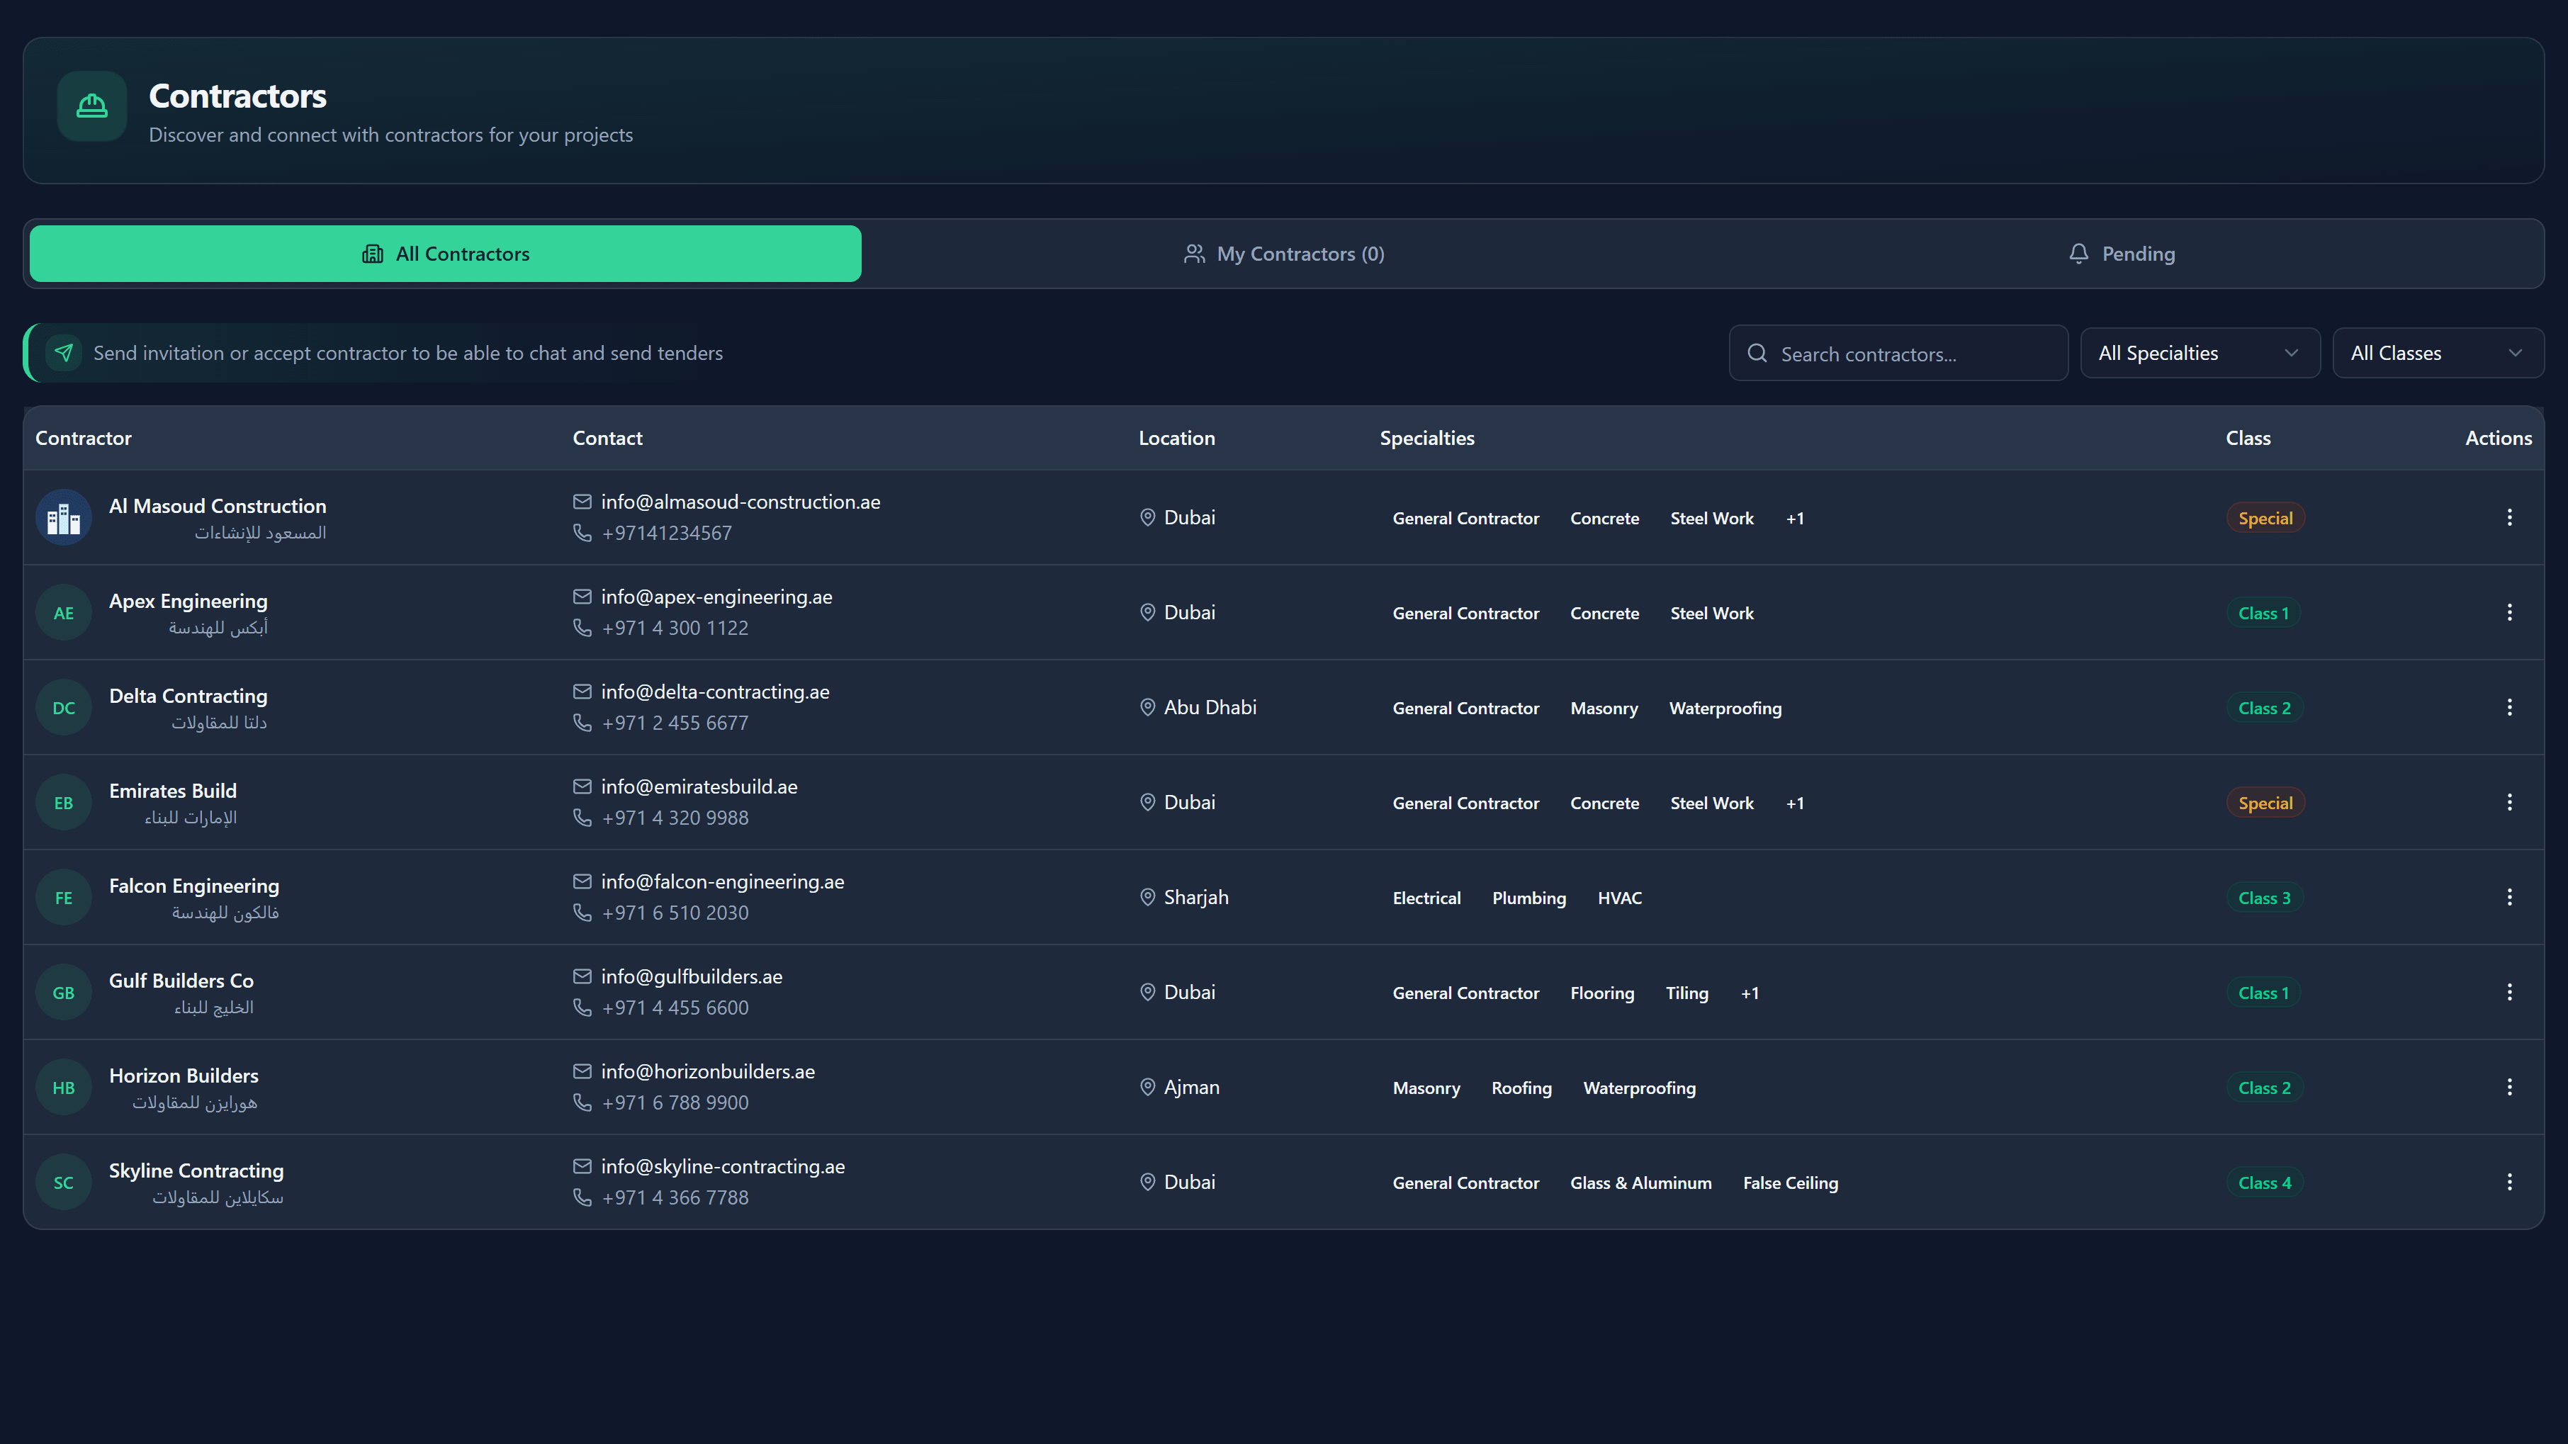Click the magnifier icon in search box
Viewport: 2568px width, 1444px height.
point(1757,354)
